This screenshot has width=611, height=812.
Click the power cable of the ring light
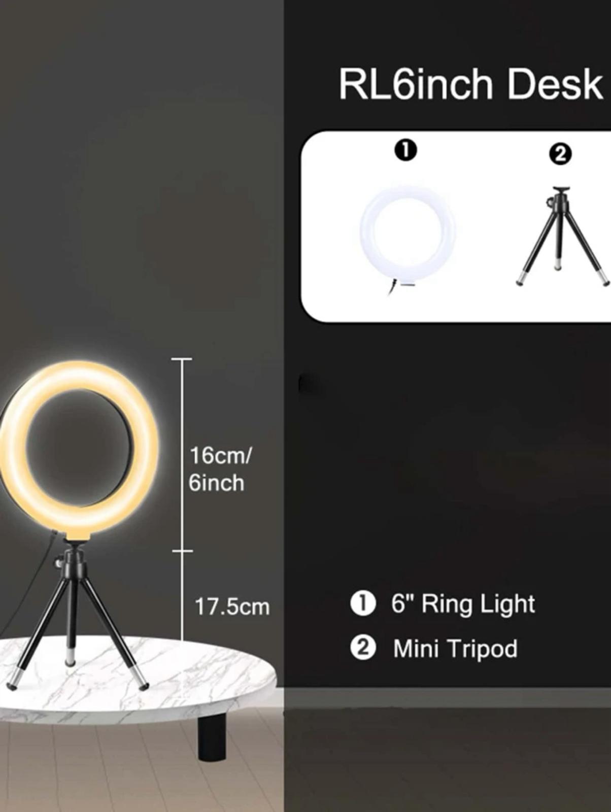[x=31, y=584]
